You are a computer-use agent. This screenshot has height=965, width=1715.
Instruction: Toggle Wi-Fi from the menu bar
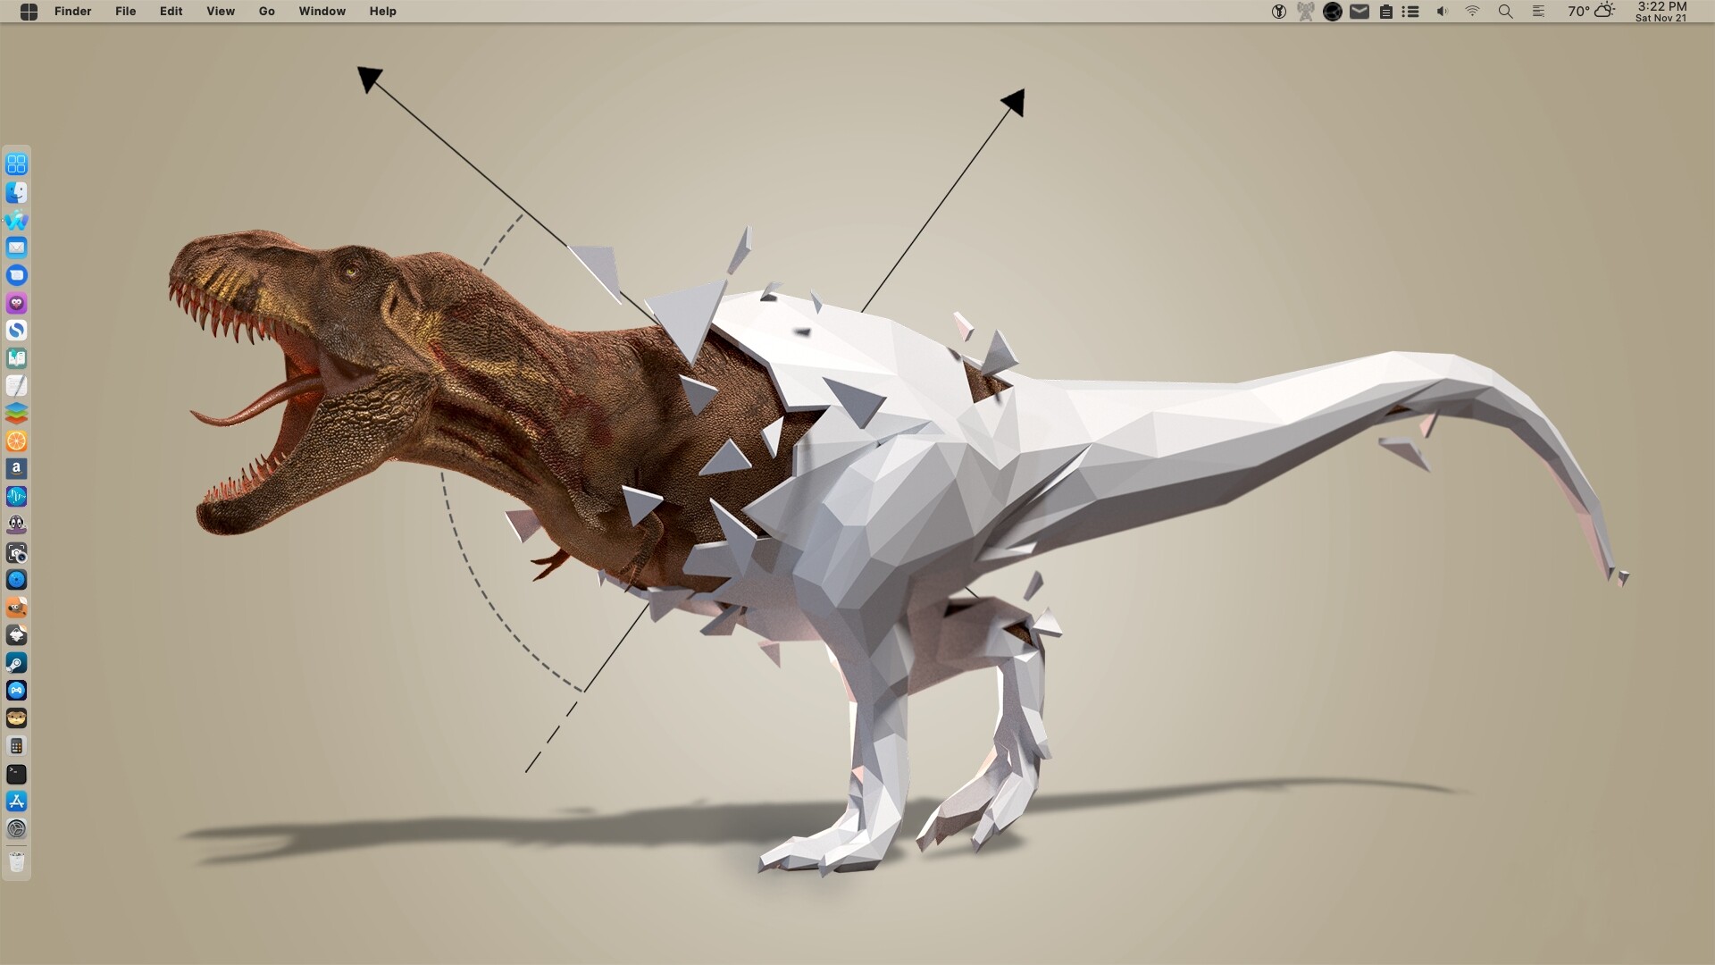(1472, 12)
